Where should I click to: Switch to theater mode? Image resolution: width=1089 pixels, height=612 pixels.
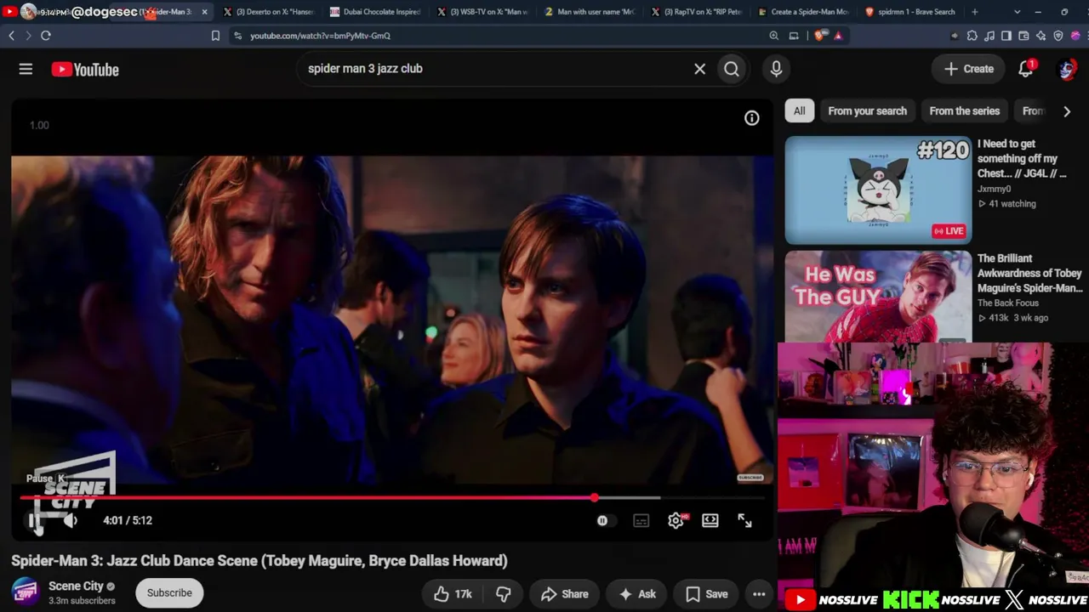pos(710,520)
